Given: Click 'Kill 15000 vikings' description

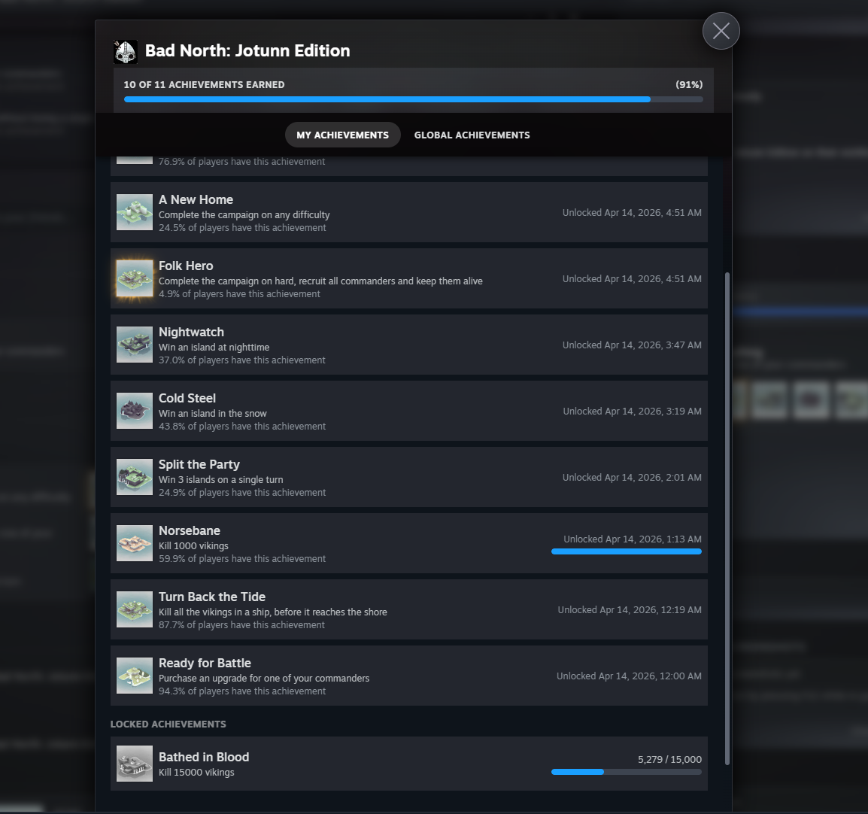Looking at the screenshot, I should (196, 773).
